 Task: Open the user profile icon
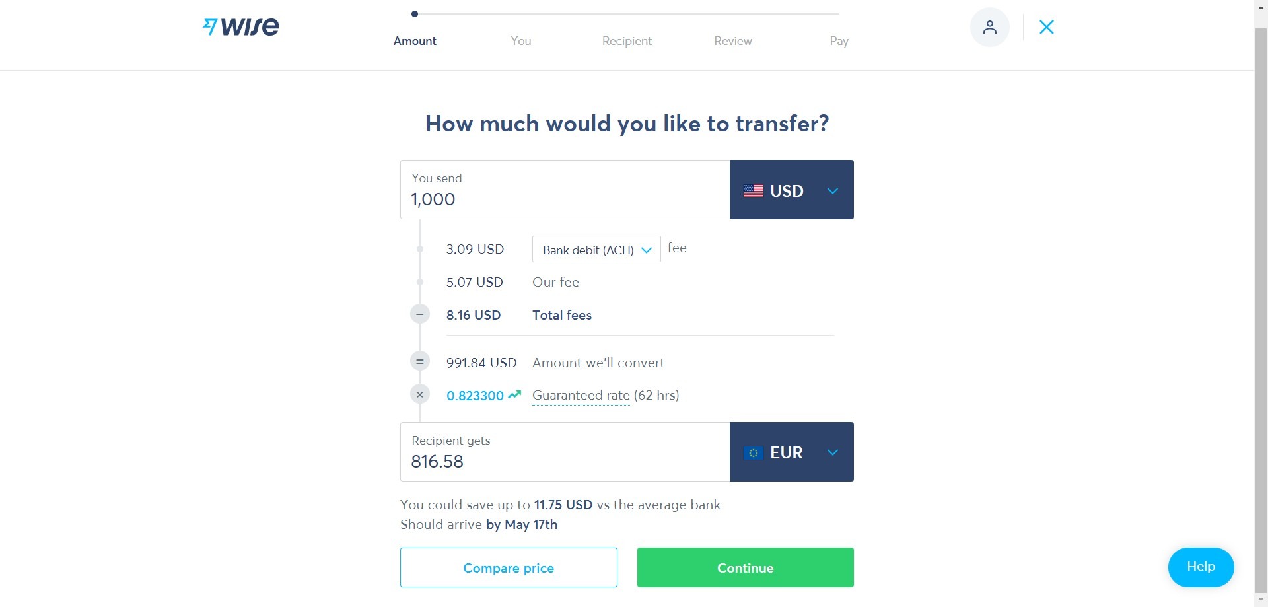coord(989,27)
